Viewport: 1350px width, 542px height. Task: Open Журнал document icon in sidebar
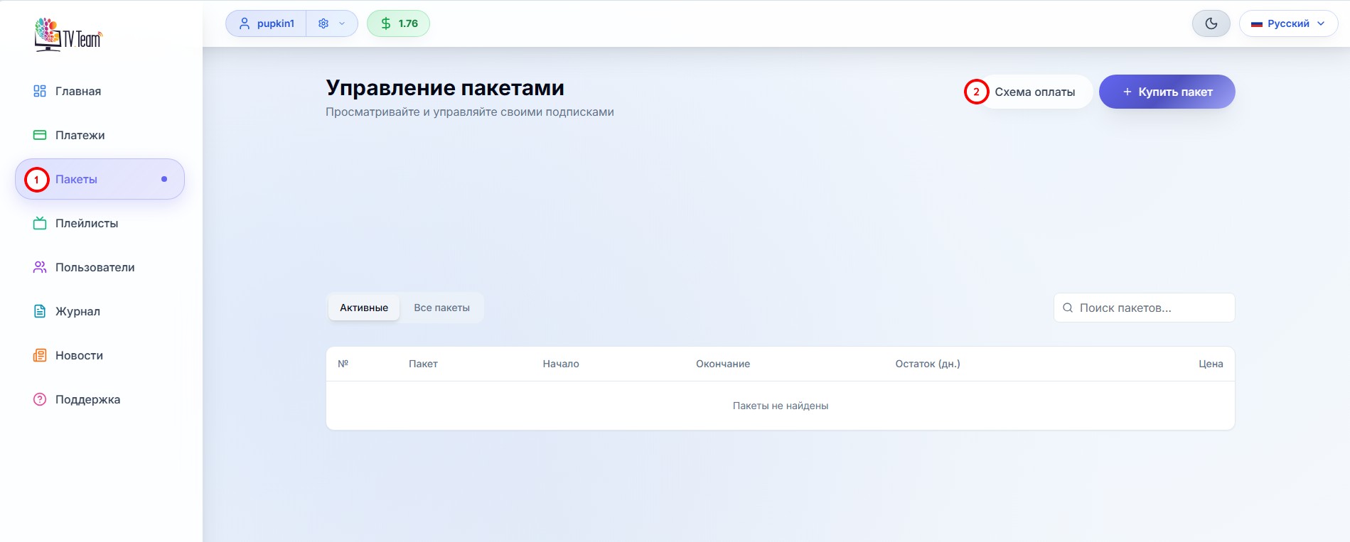[40, 311]
